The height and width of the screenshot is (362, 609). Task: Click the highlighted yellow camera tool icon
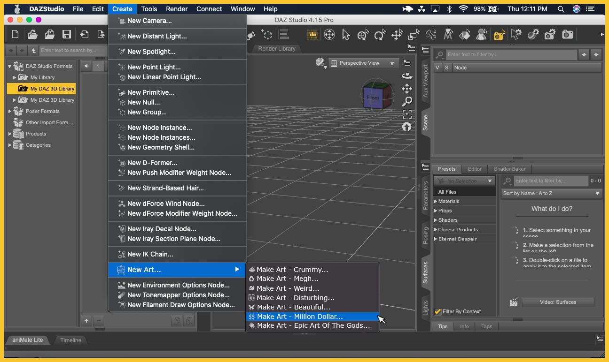tap(499, 34)
